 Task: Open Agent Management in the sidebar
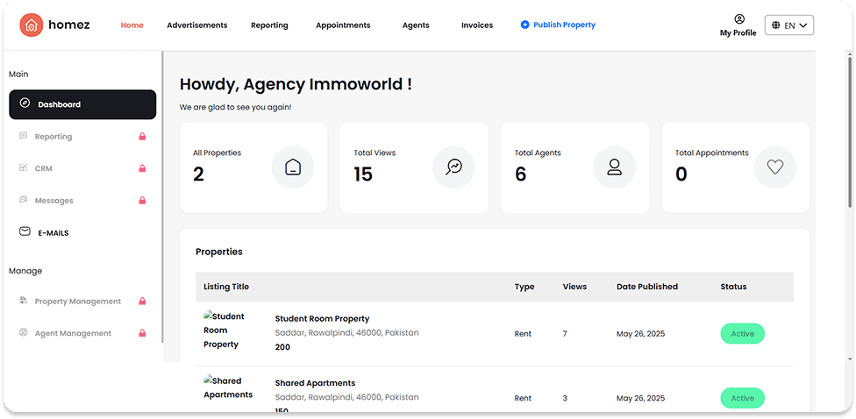[73, 333]
